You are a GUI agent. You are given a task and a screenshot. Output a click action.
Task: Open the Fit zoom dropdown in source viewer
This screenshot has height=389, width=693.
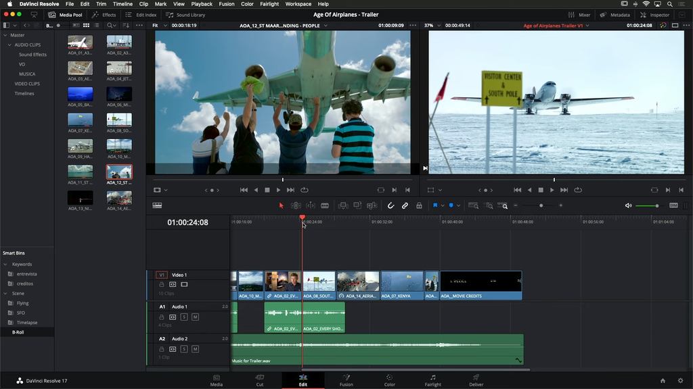160,26
